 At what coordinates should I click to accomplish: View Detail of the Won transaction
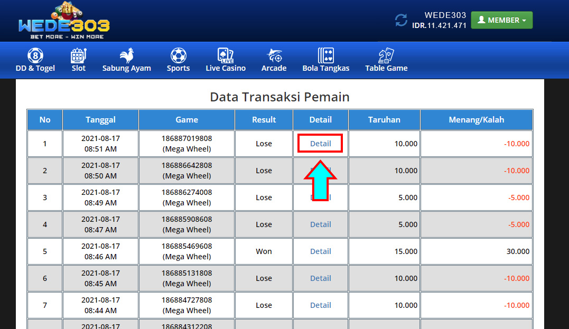(x=320, y=251)
